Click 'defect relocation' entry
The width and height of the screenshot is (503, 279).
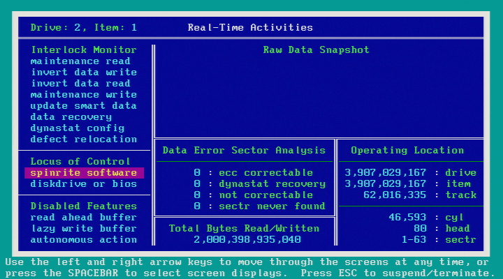[x=84, y=139]
